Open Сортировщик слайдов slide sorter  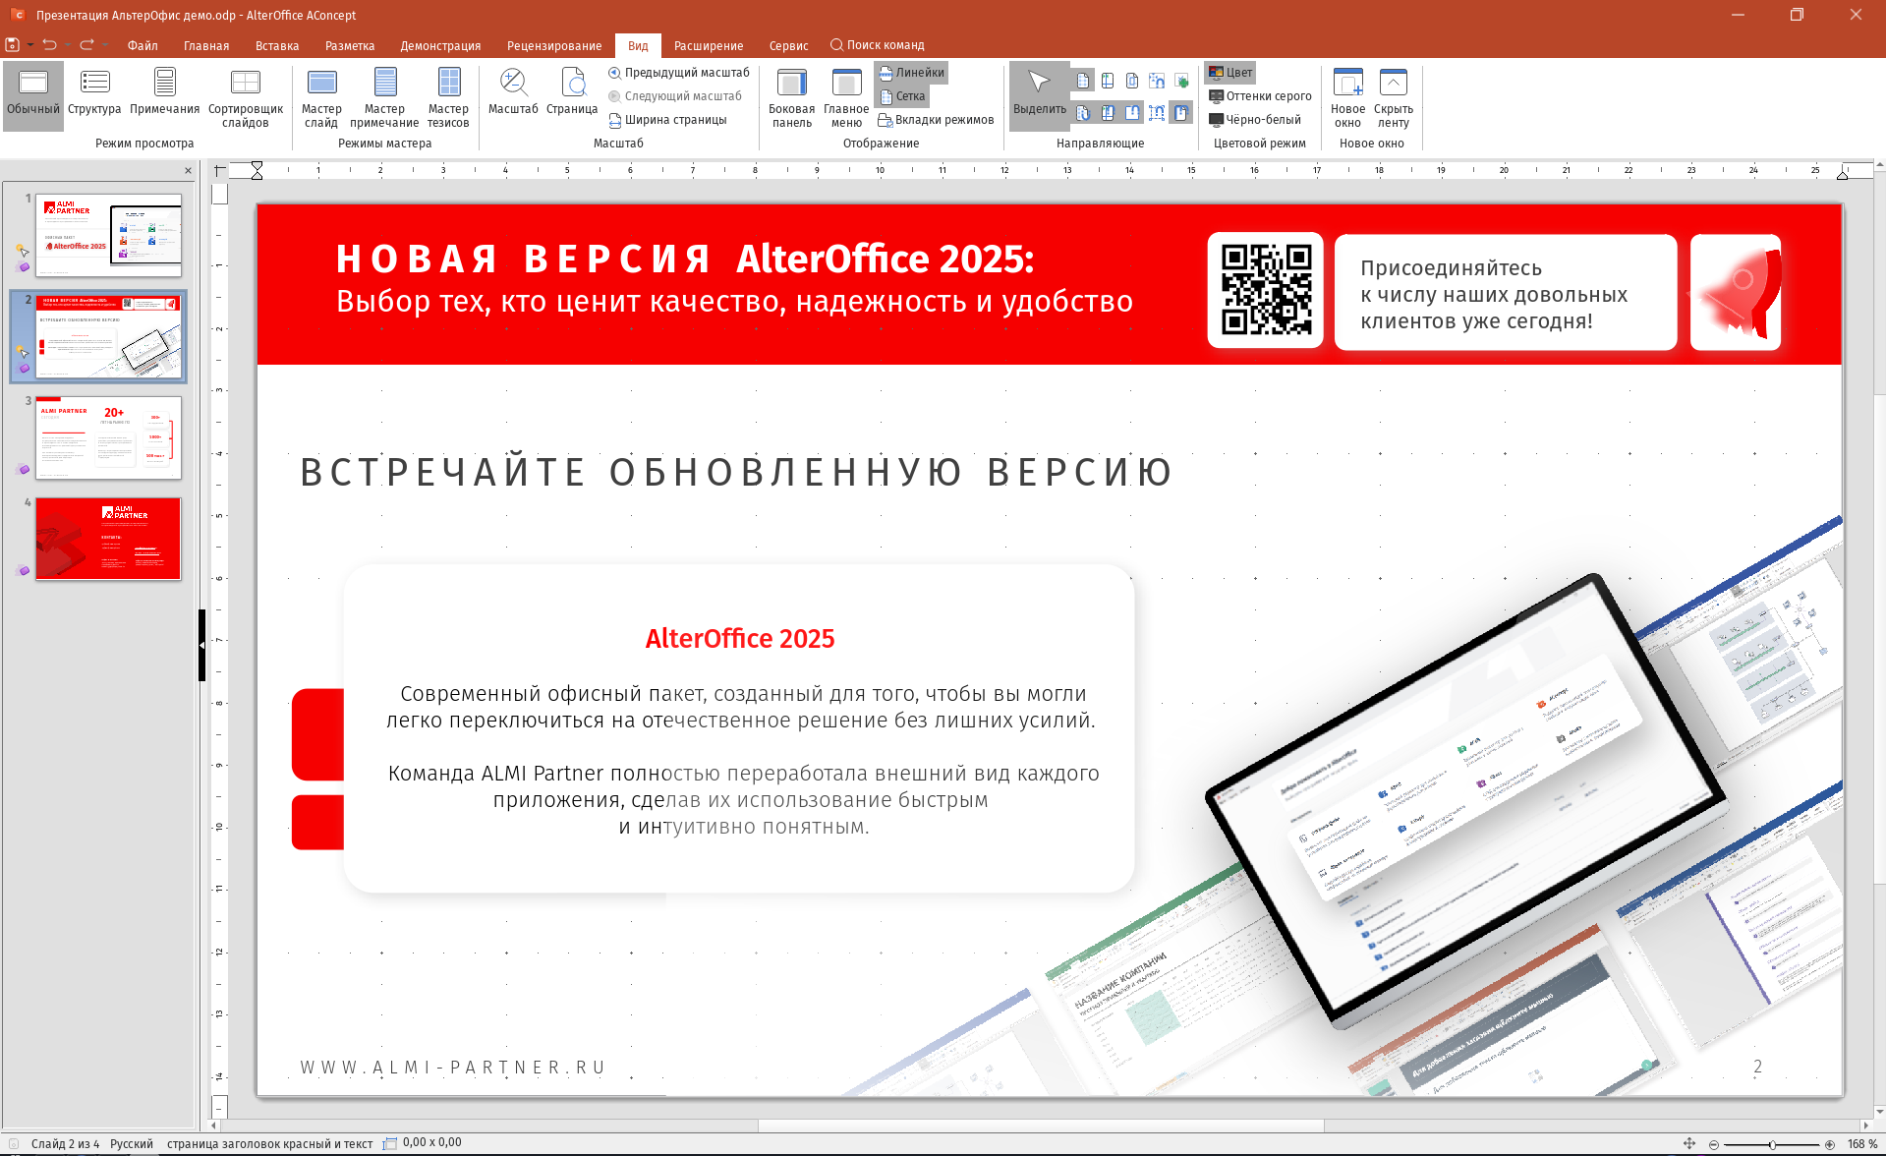click(246, 96)
